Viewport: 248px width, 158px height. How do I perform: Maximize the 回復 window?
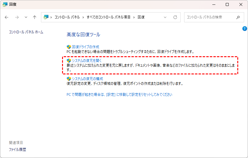(x=227, y=4)
